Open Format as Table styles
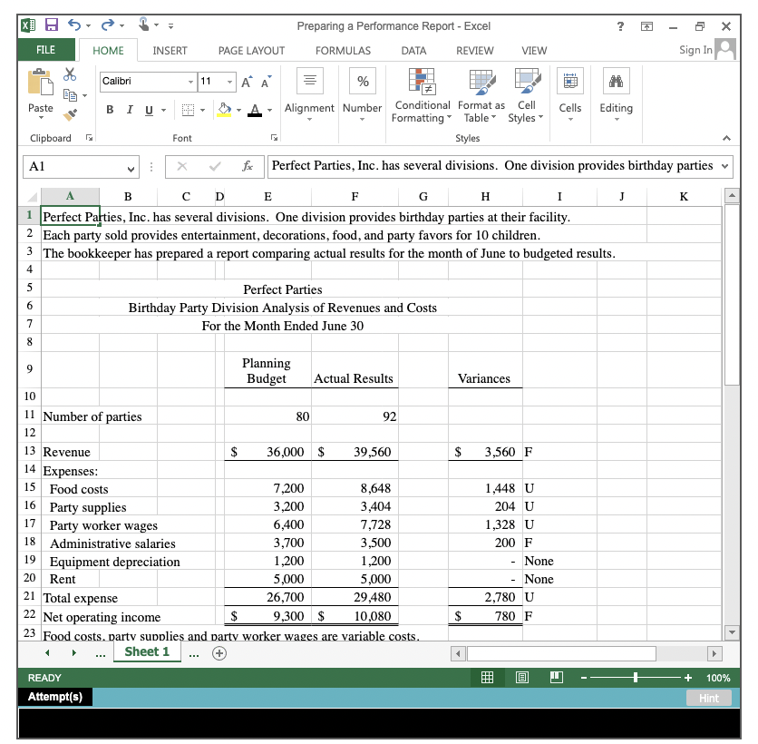The width and height of the screenshot is (758, 744). [x=481, y=95]
